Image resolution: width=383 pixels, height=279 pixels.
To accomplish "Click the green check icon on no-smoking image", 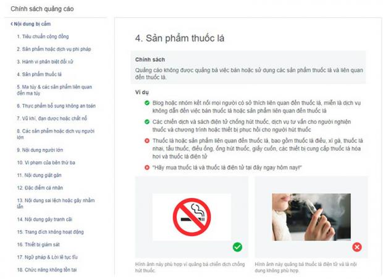I will click(237, 247).
